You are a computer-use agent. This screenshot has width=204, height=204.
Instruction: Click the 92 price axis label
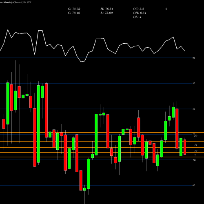coord(194,58)
